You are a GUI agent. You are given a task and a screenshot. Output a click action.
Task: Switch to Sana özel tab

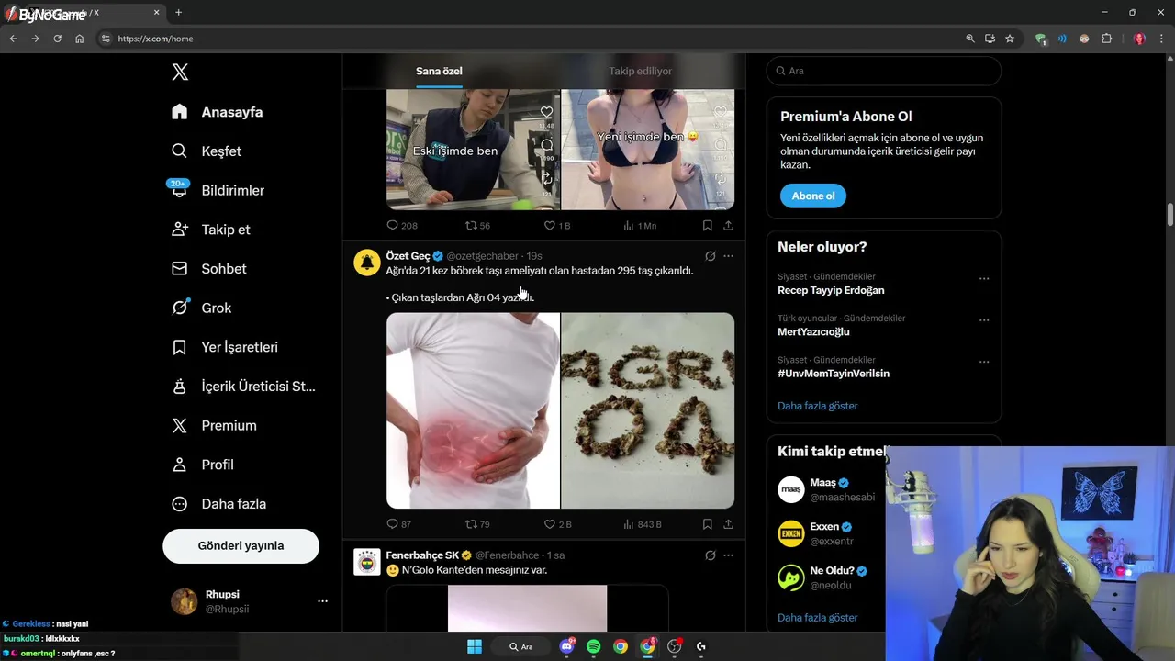439,71
